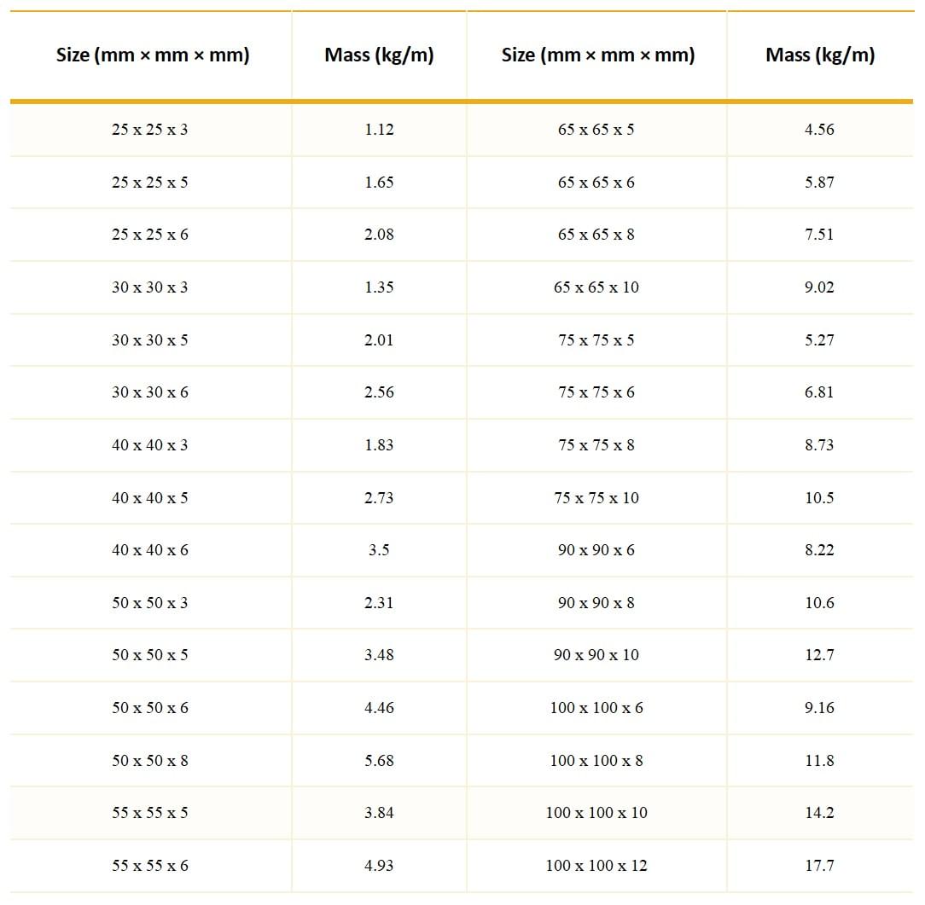Click the 40 x 40 x 6 cell
The image size is (925, 905).
point(150,550)
